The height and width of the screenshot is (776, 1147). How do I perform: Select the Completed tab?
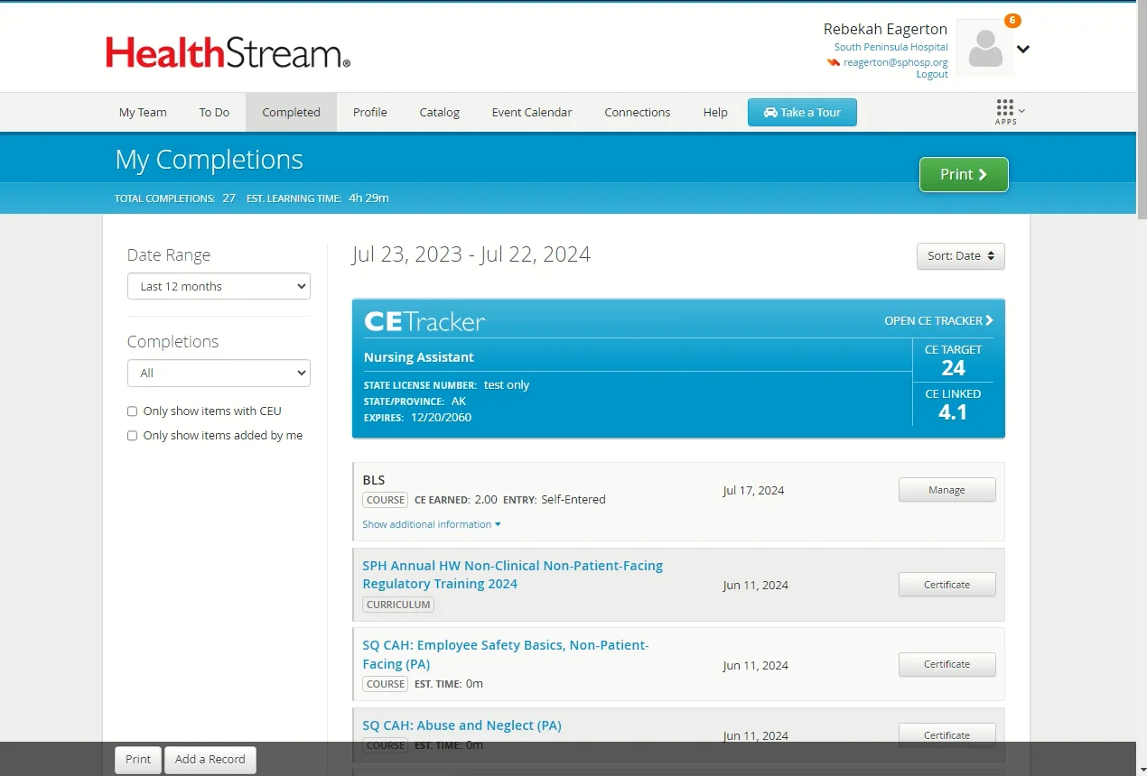tap(291, 113)
